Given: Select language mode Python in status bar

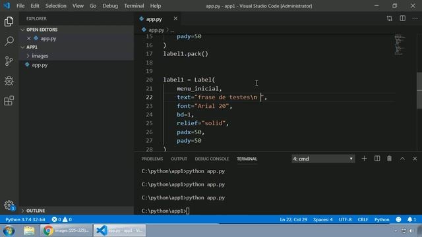Looking at the screenshot, I should click(x=382, y=219).
